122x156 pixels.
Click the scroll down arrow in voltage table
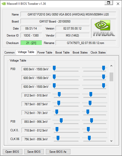click(x=111, y=141)
